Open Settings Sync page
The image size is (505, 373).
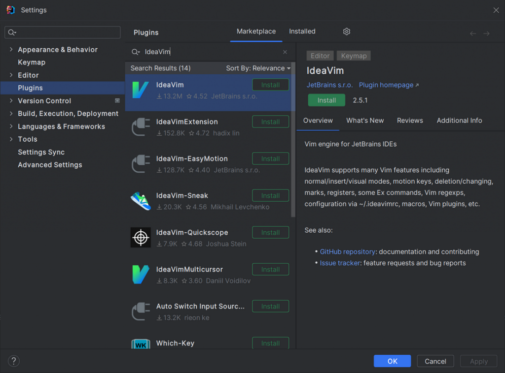pyautogui.click(x=41, y=152)
